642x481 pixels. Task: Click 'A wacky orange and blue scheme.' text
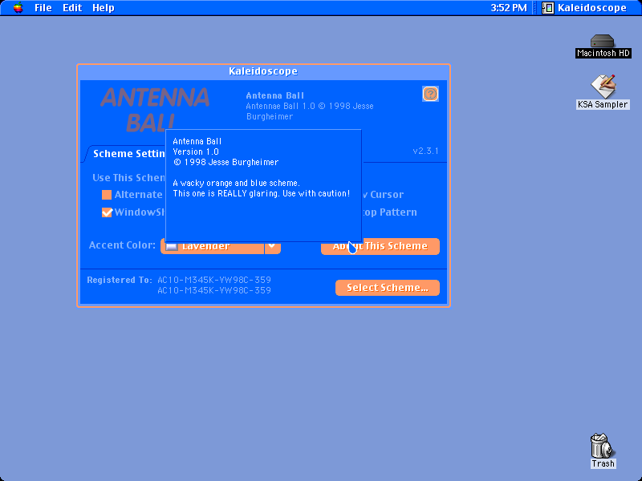(x=236, y=183)
